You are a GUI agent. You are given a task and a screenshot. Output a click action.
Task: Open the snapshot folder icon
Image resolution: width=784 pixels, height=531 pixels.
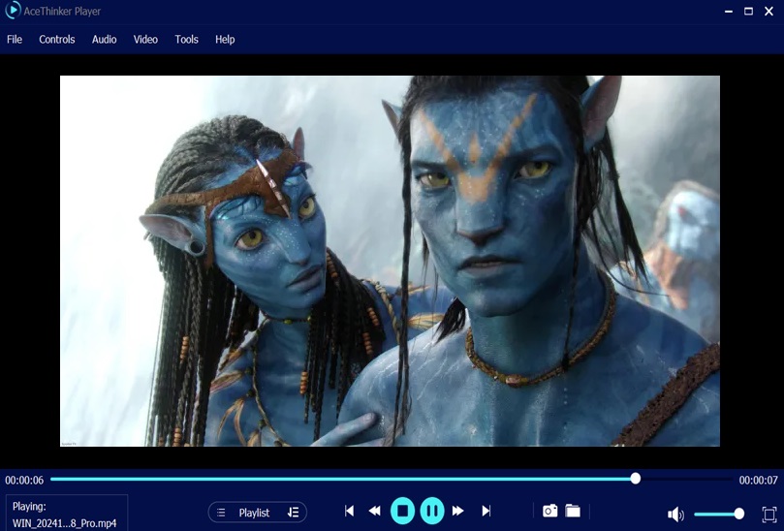pyautogui.click(x=573, y=511)
